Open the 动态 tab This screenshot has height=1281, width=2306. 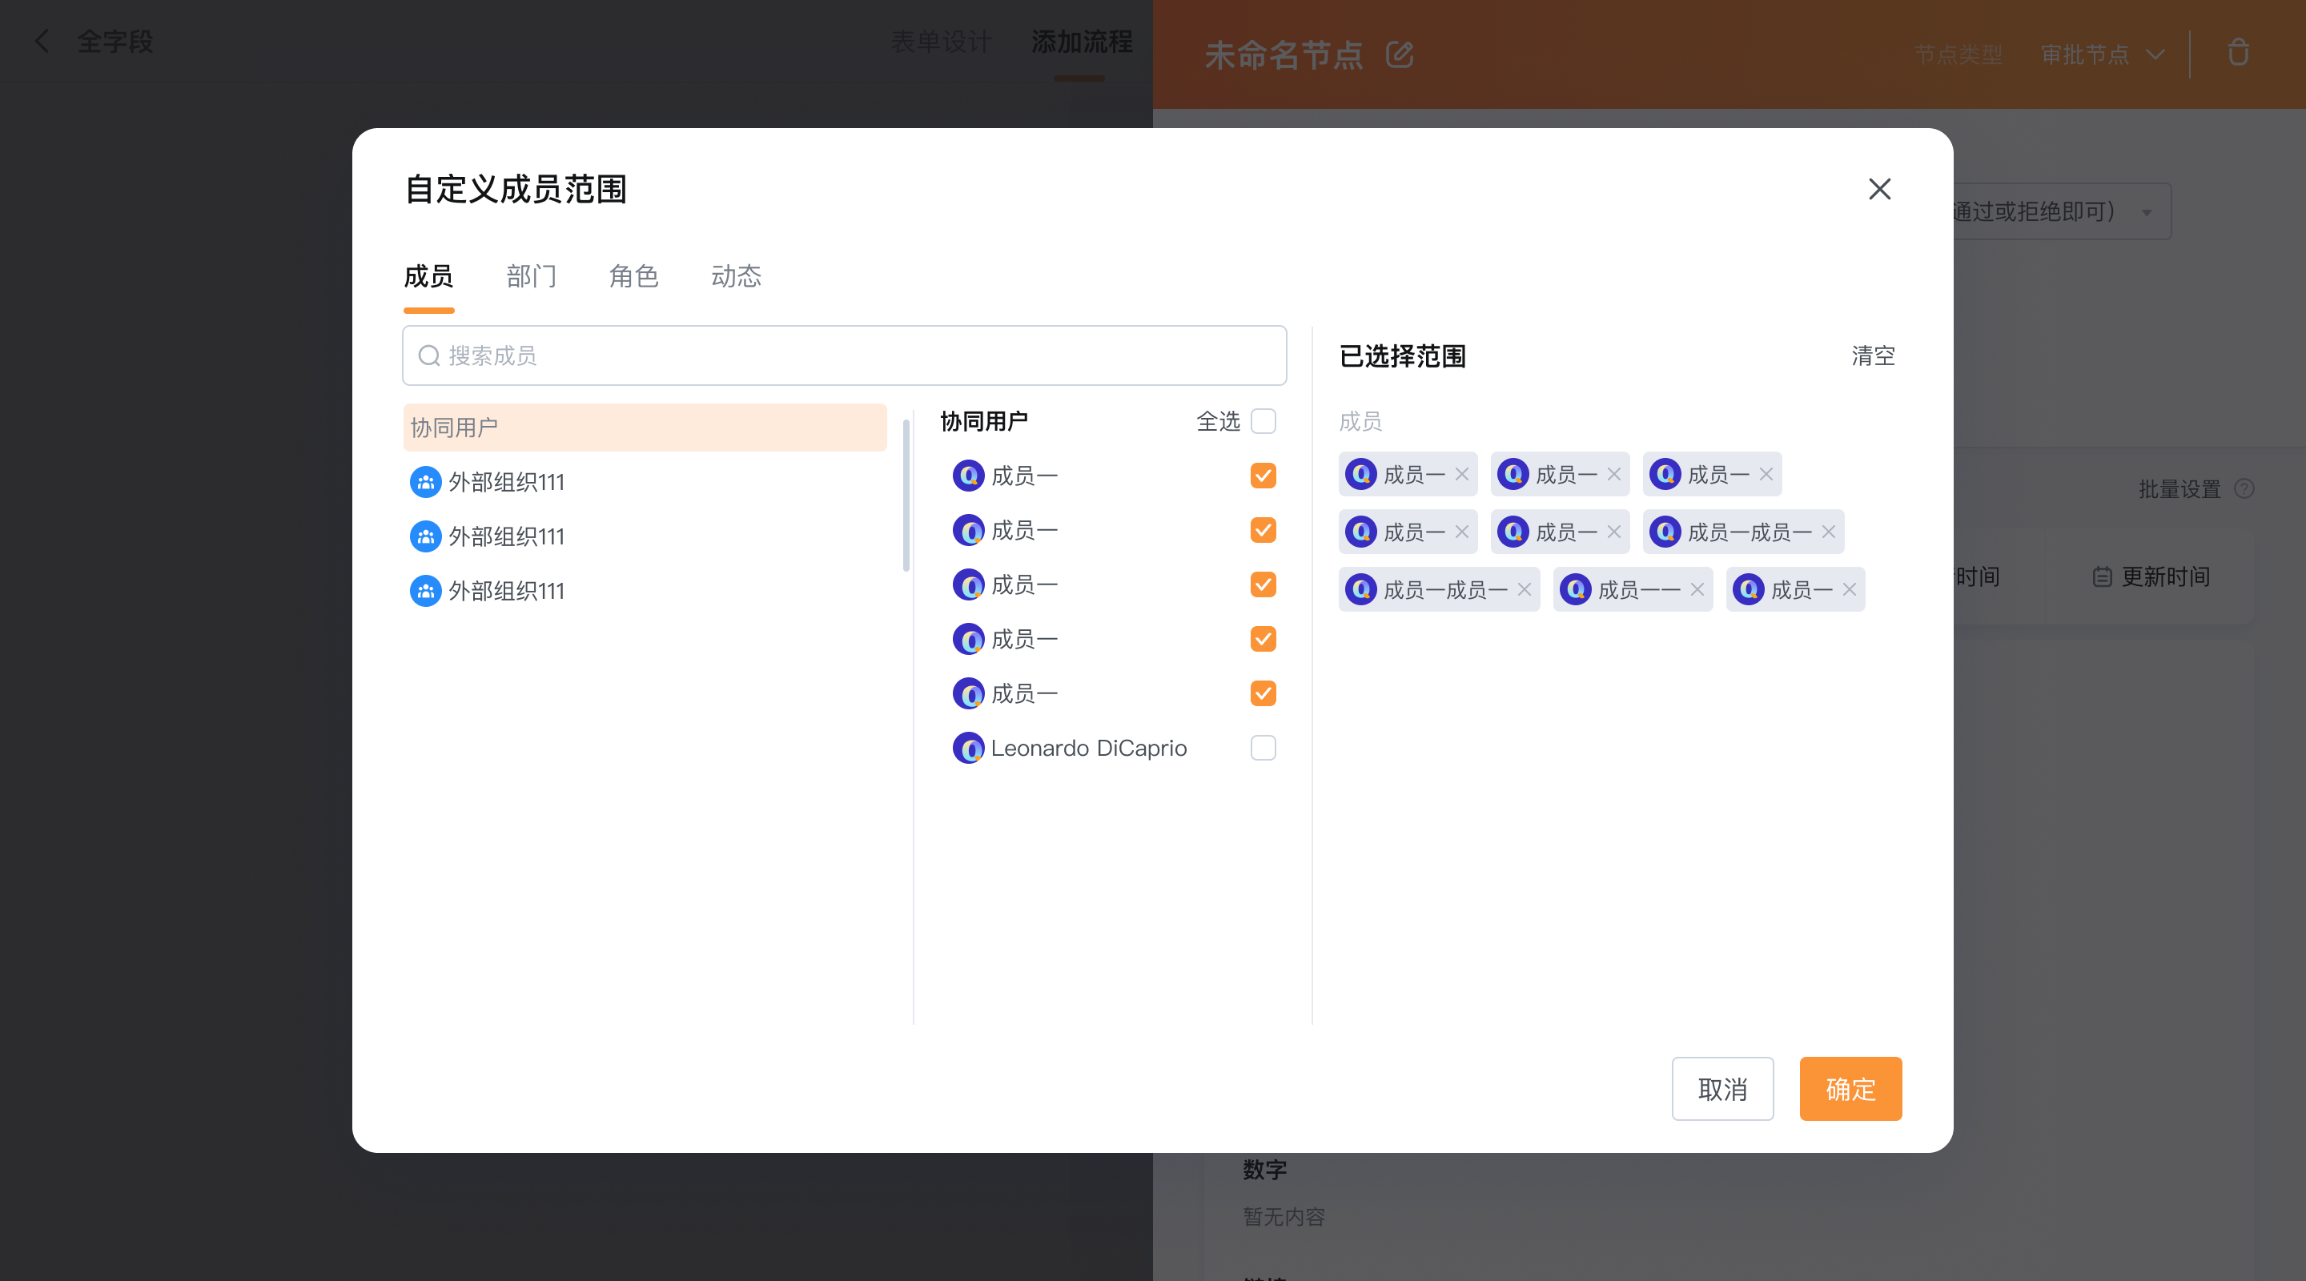click(x=737, y=276)
